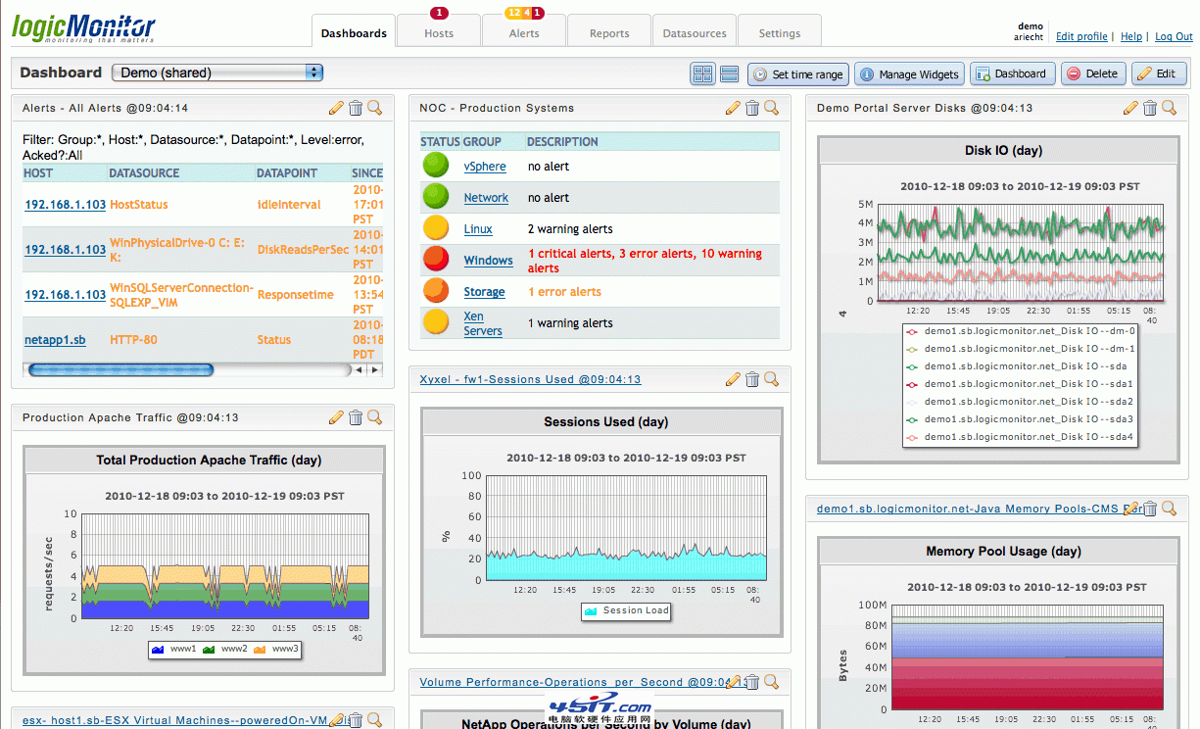Click the Log Out link
Image resolution: width=1200 pixels, height=729 pixels.
tap(1174, 36)
